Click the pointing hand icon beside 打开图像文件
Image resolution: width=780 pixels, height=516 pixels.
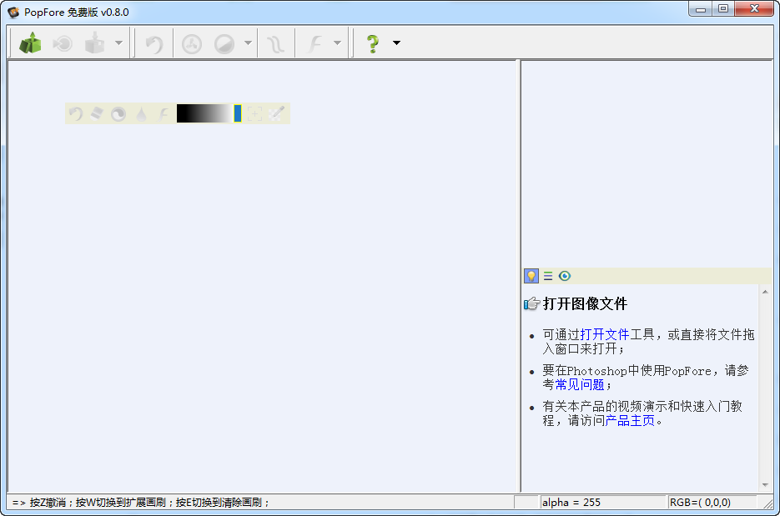pyautogui.click(x=531, y=303)
